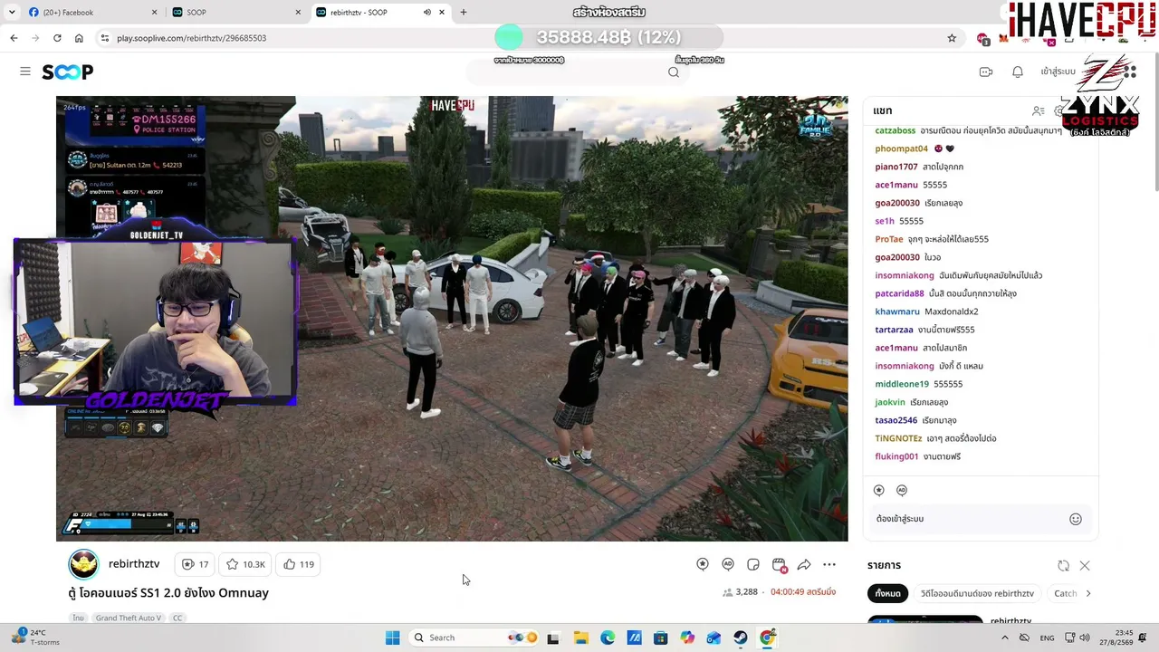Click the browser back arrow
1159x652 pixels.
(14, 38)
